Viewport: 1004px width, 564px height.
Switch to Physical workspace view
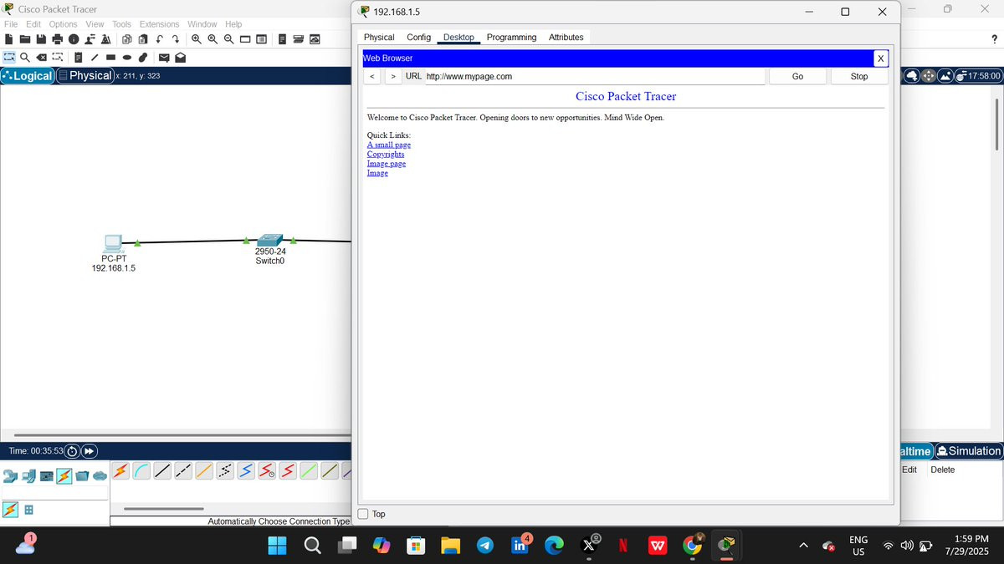85,75
